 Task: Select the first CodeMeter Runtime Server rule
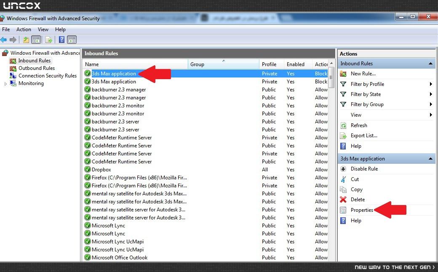(206, 138)
